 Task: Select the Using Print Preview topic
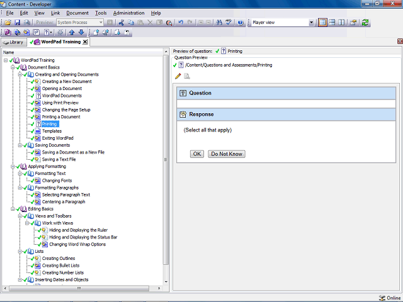pos(60,103)
